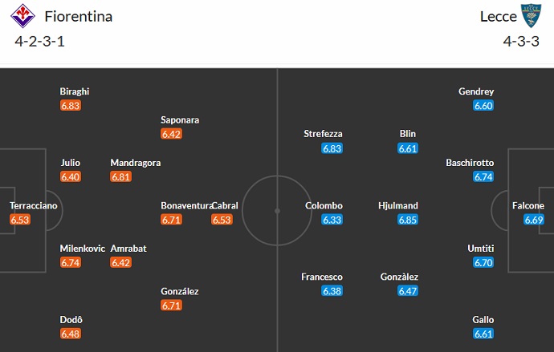Screen dimensions: 554x352
Task: View Mandragora's player details
Action: point(135,163)
